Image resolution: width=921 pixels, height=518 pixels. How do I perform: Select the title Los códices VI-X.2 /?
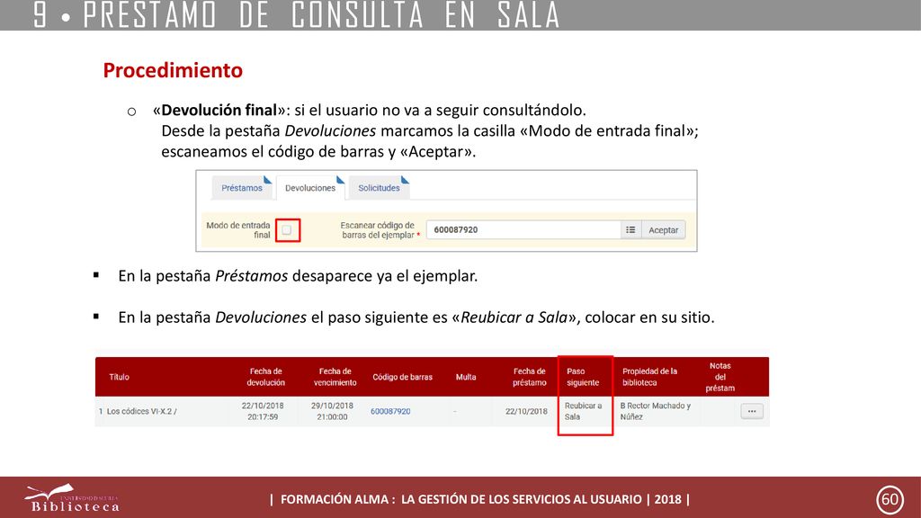(141, 411)
